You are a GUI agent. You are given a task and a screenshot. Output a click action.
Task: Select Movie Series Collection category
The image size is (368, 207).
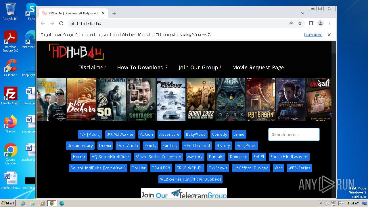tap(158, 157)
